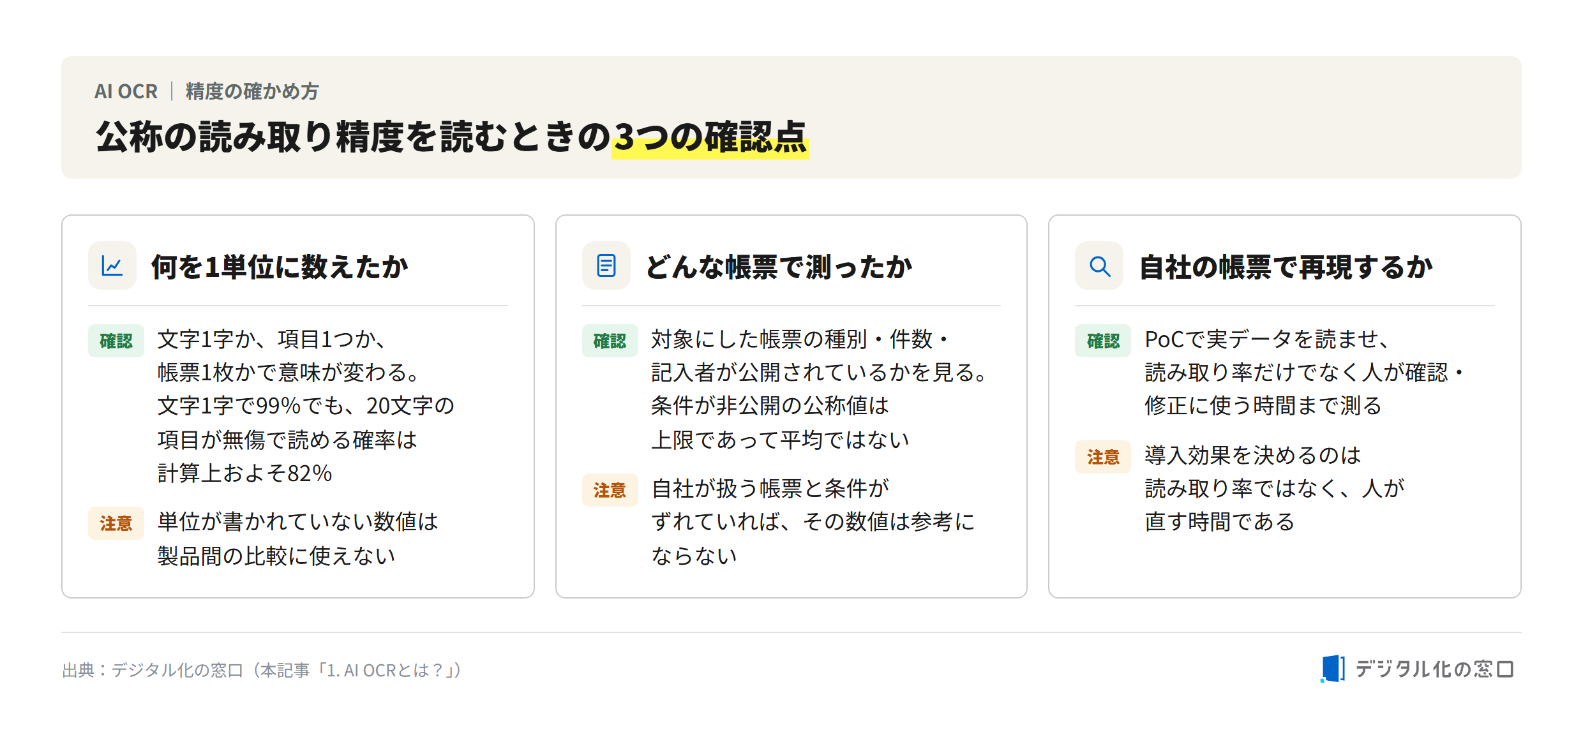
Task: Click the AI OCR breadcrumb label
Action: tap(126, 91)
